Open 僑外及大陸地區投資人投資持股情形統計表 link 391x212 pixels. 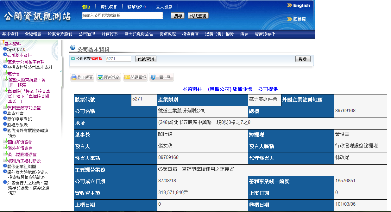coord(28,175)
